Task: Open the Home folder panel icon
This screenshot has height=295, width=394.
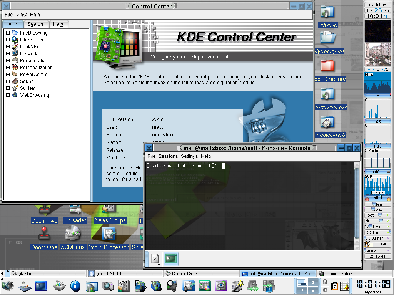Action: coord(92,286)
